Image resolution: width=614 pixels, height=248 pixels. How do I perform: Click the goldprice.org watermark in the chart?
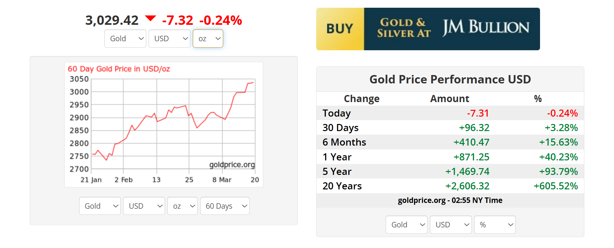point(232,165)
